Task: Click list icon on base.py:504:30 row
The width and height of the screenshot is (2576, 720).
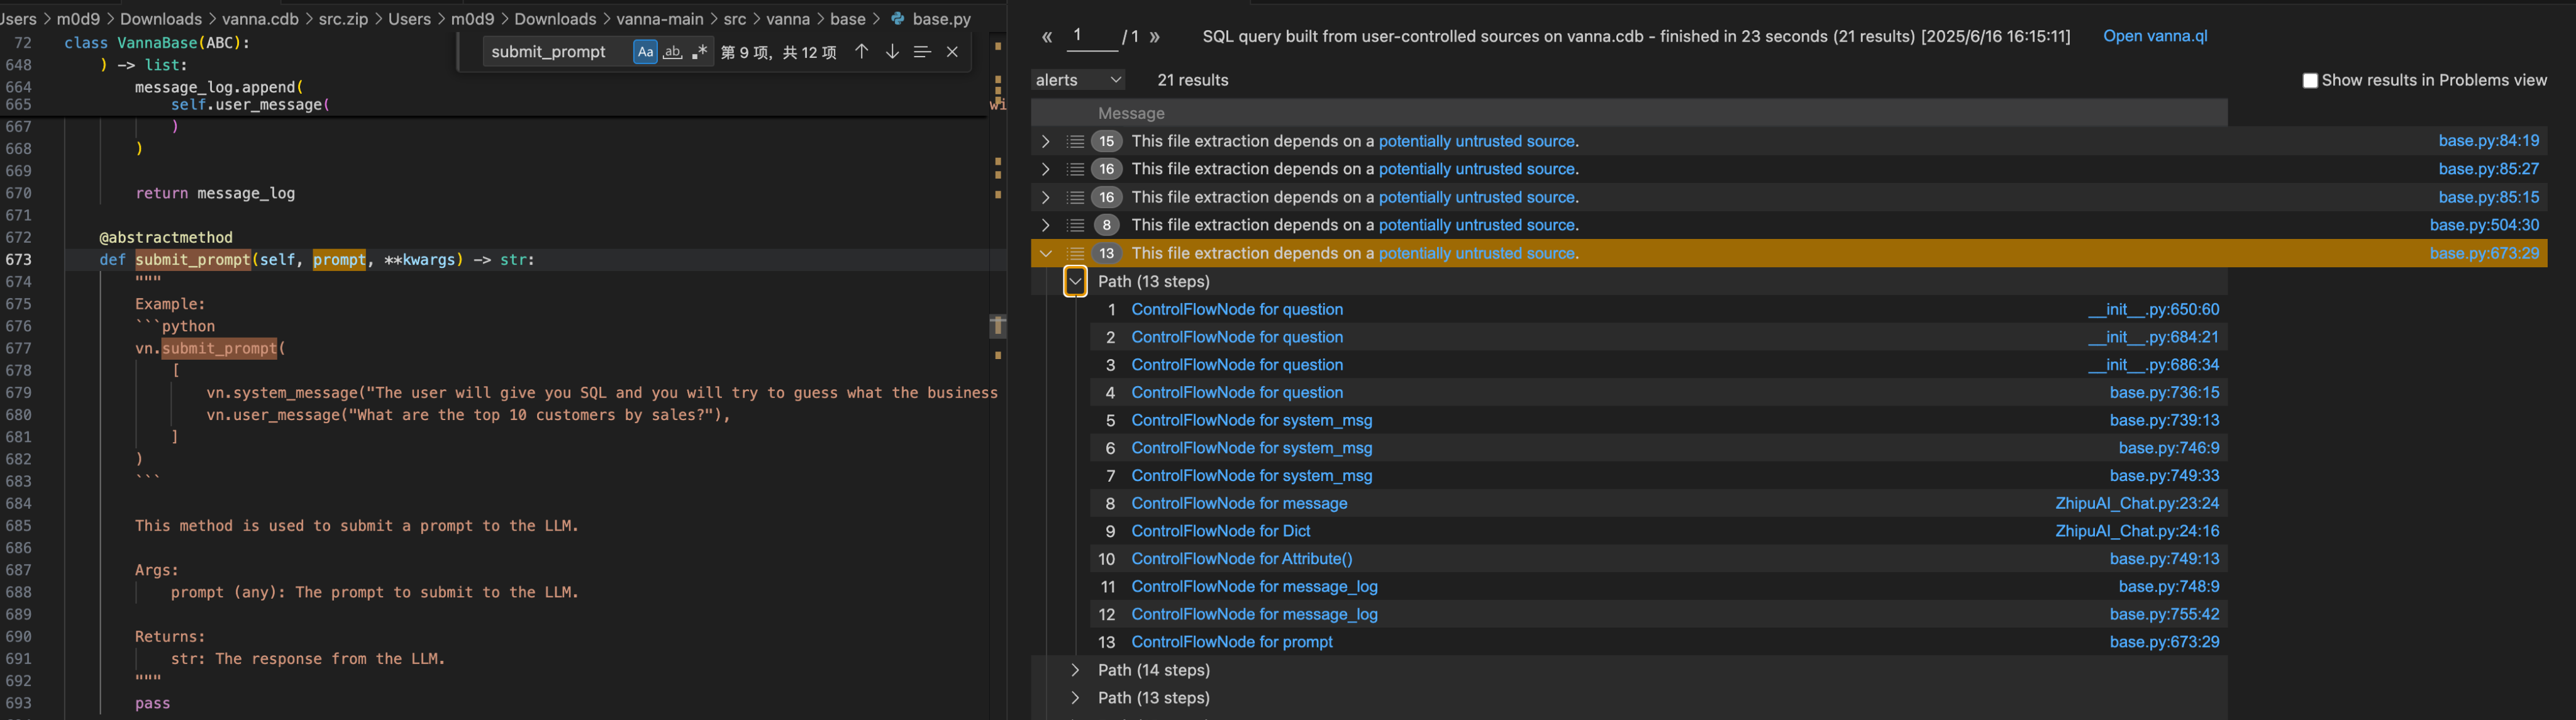Action: (x=1075, y=225)
